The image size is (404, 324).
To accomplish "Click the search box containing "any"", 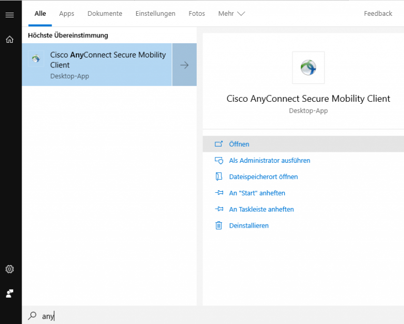I will click(x=213, y=316).
